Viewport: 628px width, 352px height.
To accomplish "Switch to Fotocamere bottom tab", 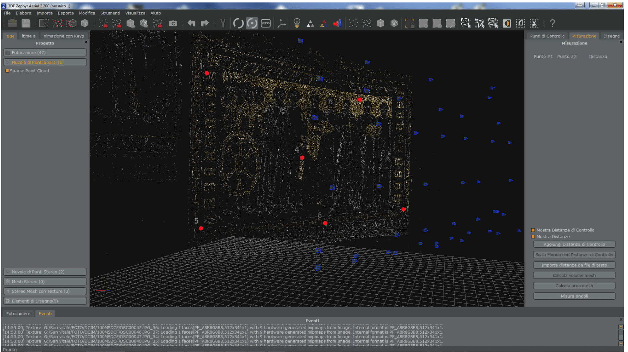I will (x=18, y=314).
